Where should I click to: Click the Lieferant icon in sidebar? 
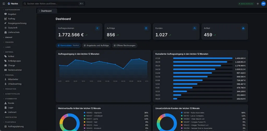(5, 112)
